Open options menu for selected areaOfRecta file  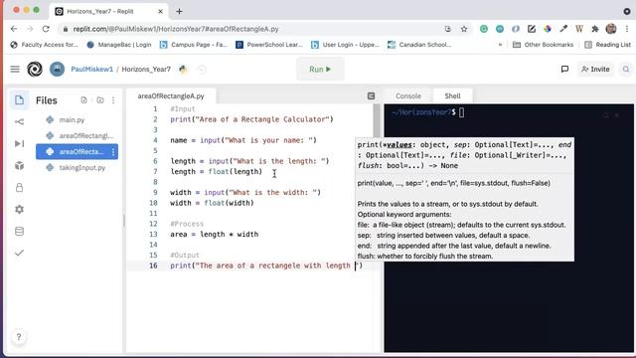(113, 152)
